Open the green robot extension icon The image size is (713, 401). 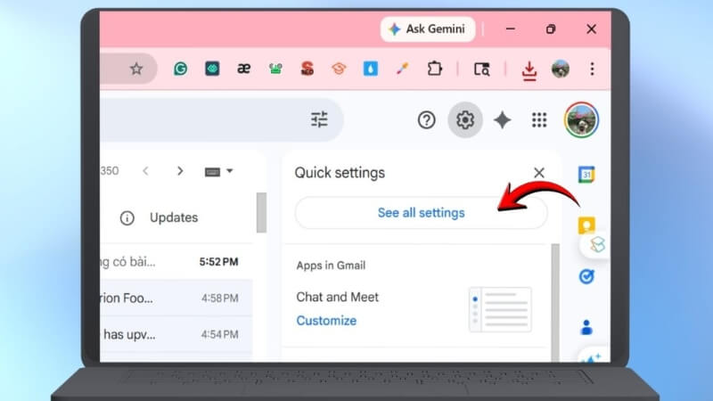click(275, 69)
